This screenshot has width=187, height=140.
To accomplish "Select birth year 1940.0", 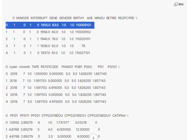I will 45,39.
